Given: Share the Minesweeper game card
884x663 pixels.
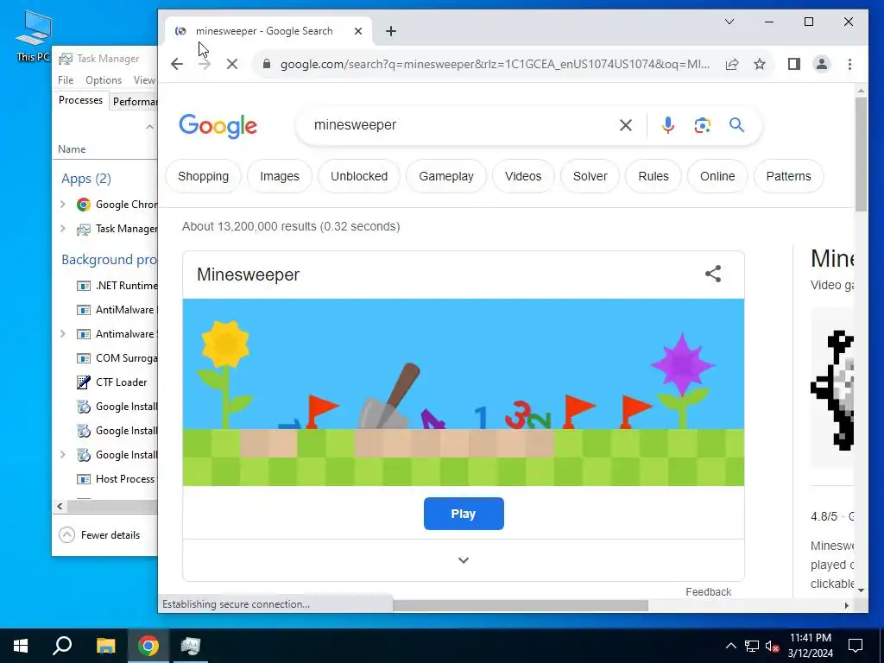Looking at the screenshot, I should click(712, 274).
